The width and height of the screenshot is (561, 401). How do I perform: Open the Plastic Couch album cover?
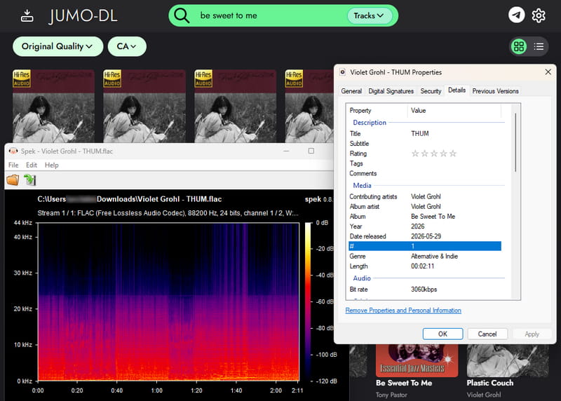click(x=508, y=360)
